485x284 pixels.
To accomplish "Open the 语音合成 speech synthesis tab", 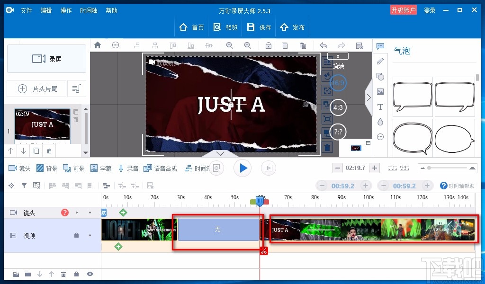I will (x=160, y=169).
